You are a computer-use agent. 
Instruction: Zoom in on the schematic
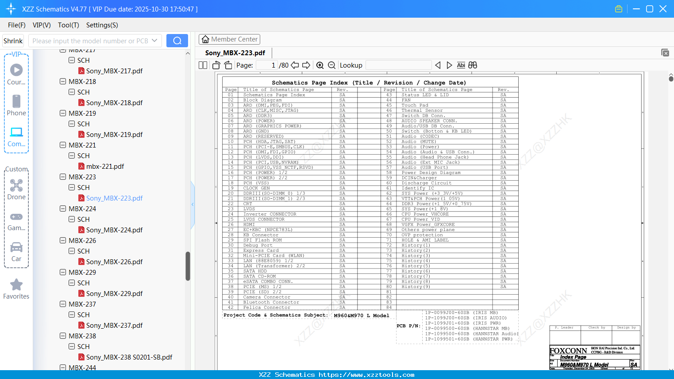320,65
